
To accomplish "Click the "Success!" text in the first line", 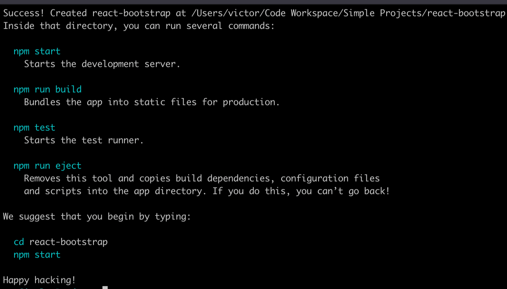I will (x=24, y=13).
